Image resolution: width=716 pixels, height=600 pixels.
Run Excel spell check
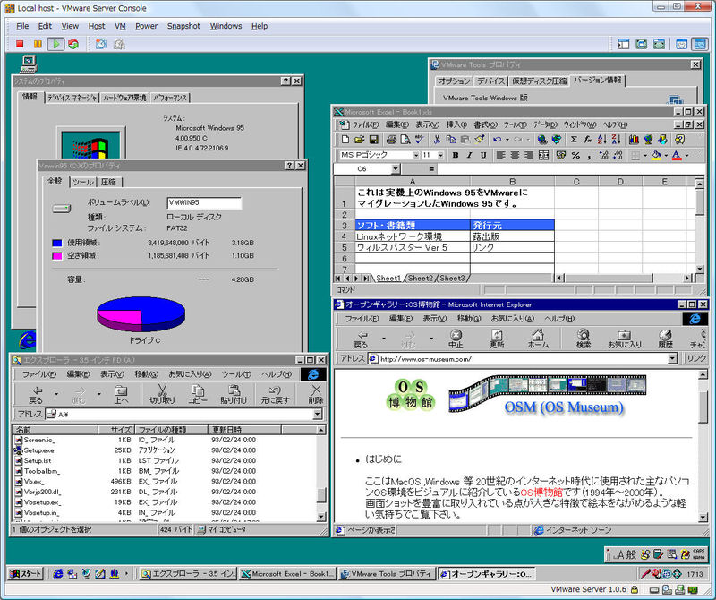pos(419,140)
